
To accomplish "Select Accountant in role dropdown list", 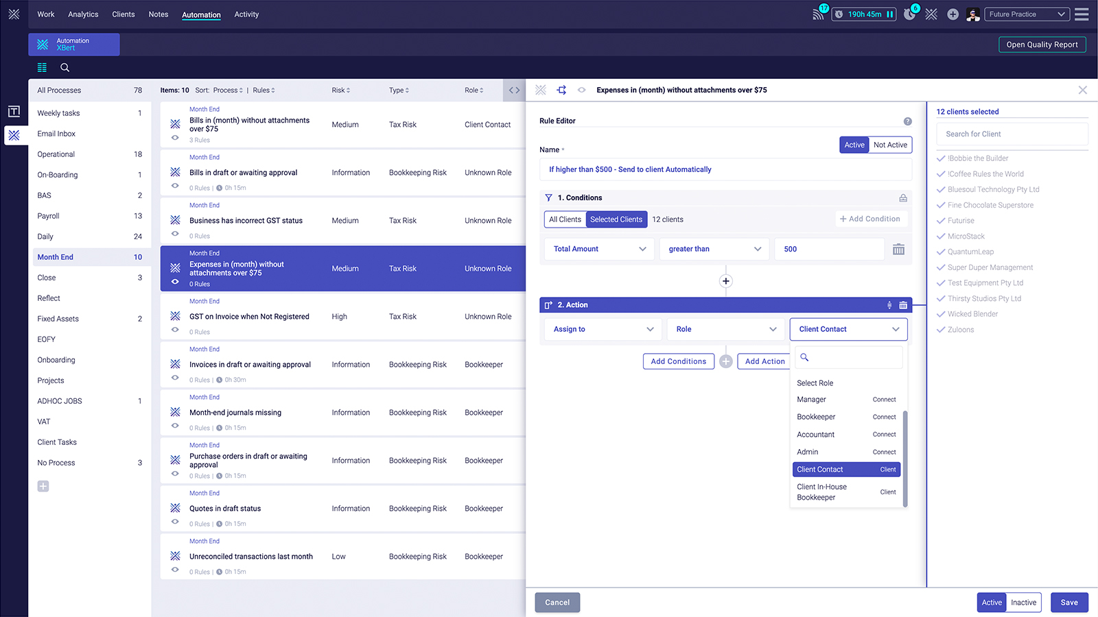I will click(846, 435).
